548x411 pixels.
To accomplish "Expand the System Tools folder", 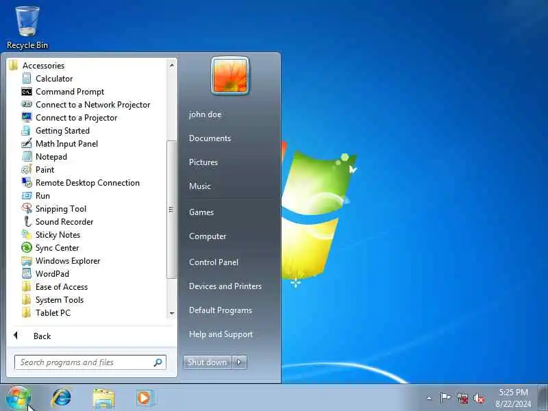I will click(53, 300).
